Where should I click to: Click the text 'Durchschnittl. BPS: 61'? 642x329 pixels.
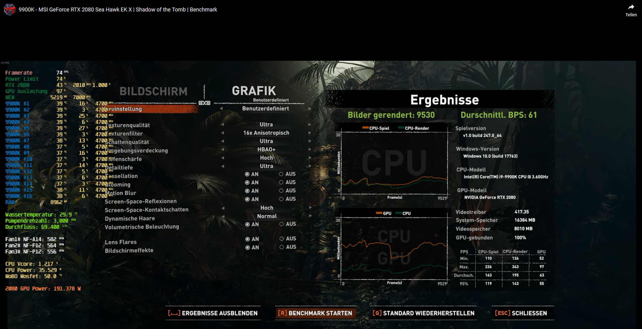point(499,115)
